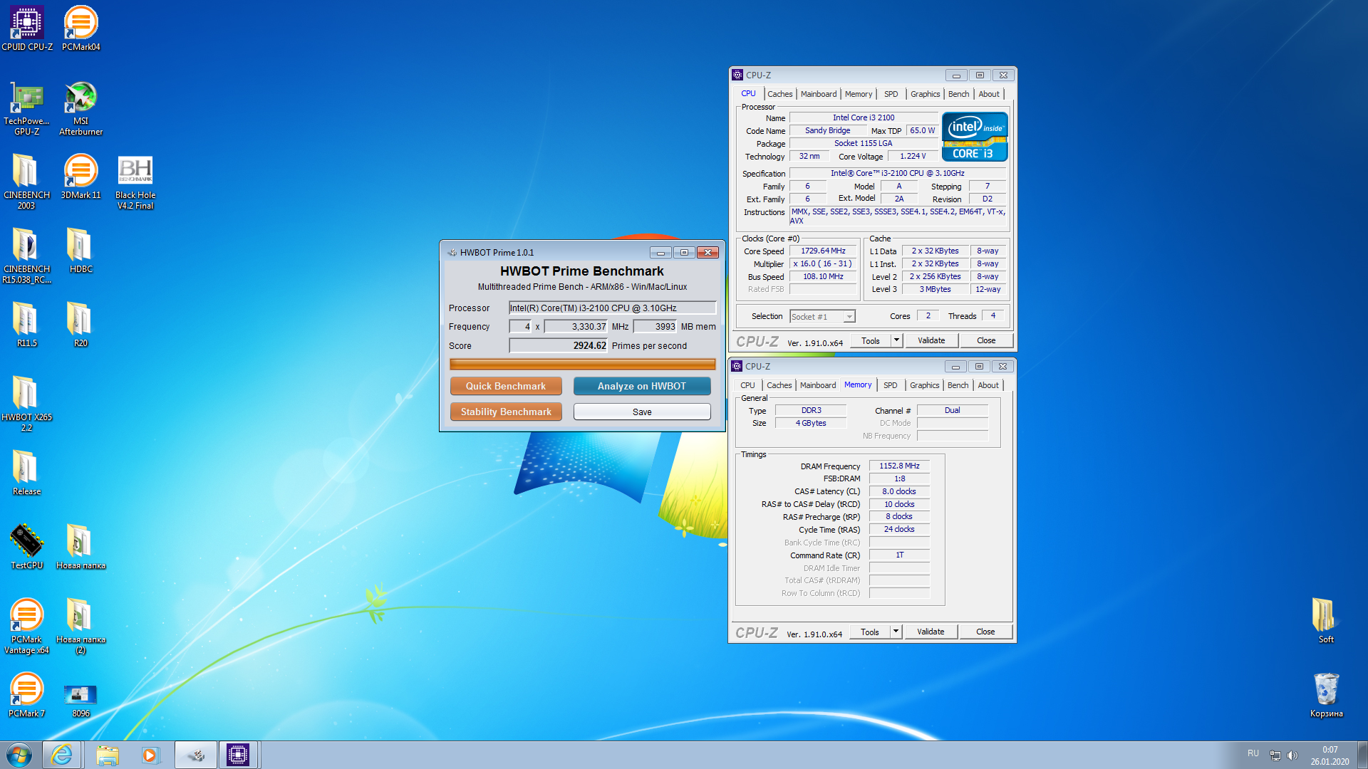1368x769 pixels.
Task: Switch to CPU tab in bottom CPU-Z
Action: coord(747,385)
